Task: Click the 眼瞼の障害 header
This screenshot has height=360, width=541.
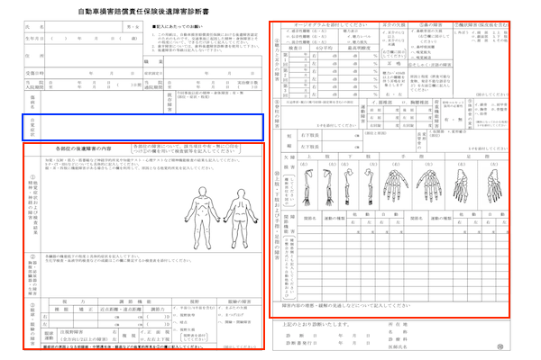Action: (x=240, y=301)
